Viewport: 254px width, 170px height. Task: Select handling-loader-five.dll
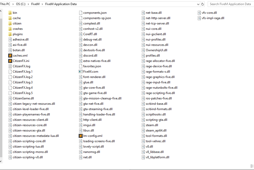(99, 114)
